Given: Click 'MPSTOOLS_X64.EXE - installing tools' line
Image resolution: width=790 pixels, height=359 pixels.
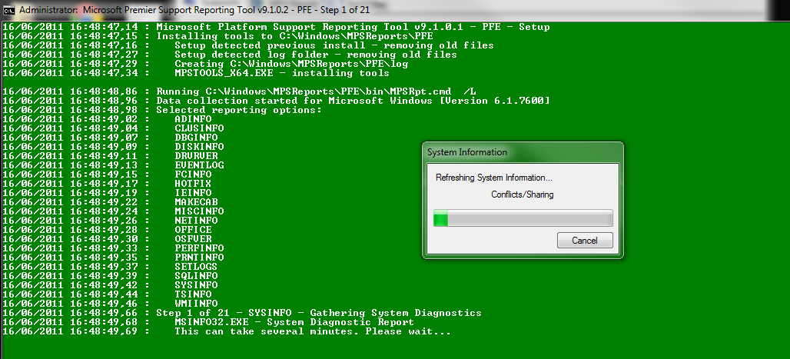Looking at the screenshot, I should pos(195,73).
